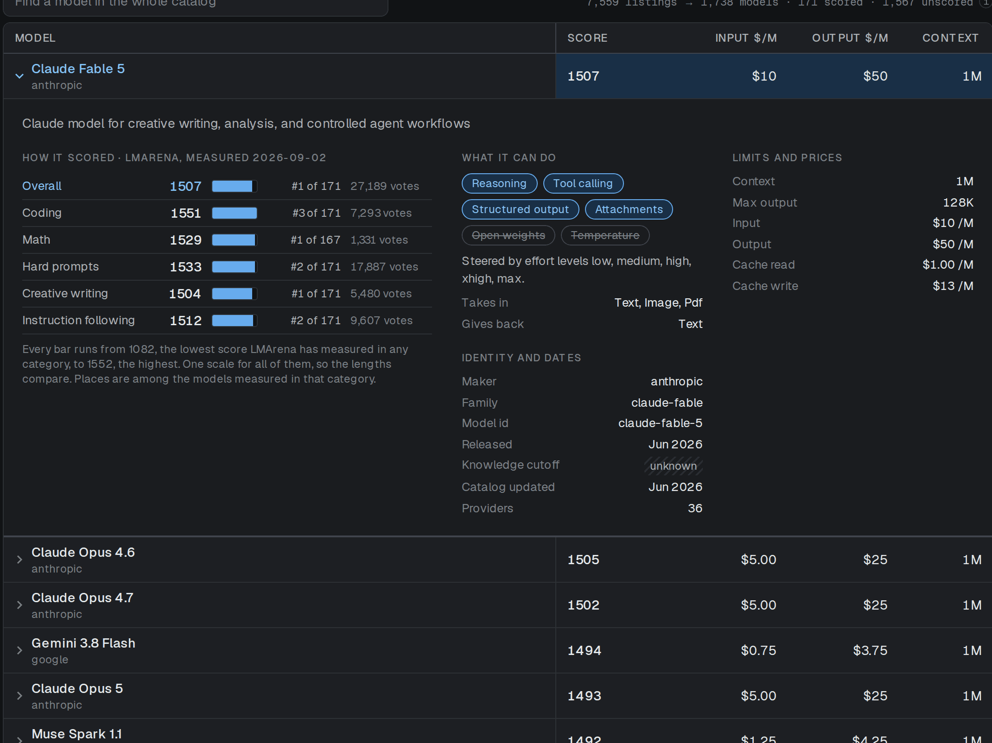Select the Creative writing score category

(227, 294)
